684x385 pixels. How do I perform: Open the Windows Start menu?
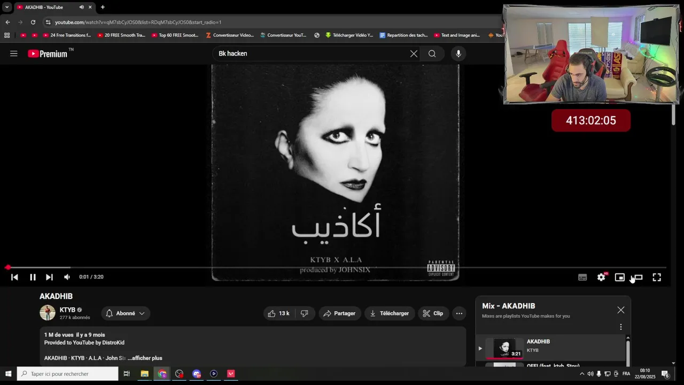[8, 374]
